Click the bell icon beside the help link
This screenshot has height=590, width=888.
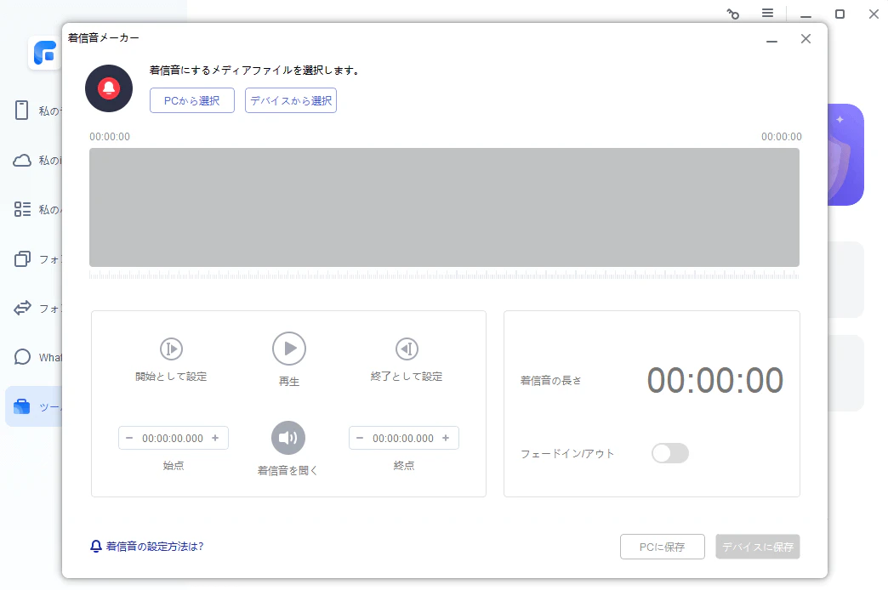point(96,547)
